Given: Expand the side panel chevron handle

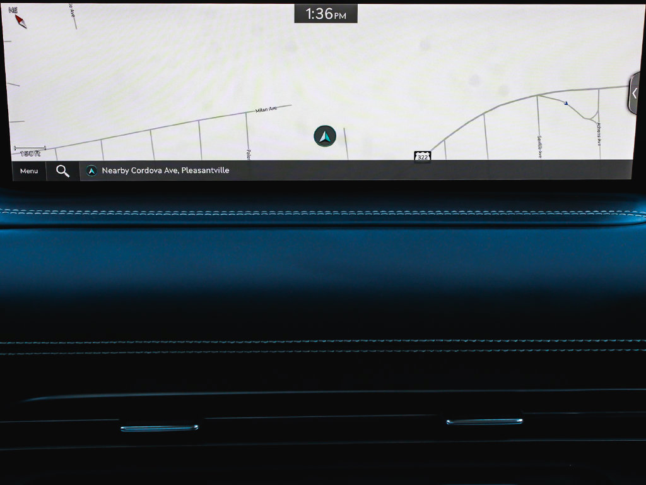Looking at the screenshot, I should tap(635, 93).
